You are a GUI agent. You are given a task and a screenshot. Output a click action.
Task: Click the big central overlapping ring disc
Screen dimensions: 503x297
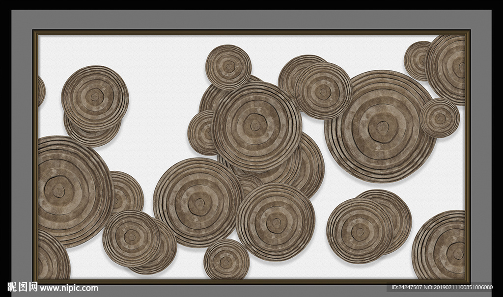(x=256, y=126)
